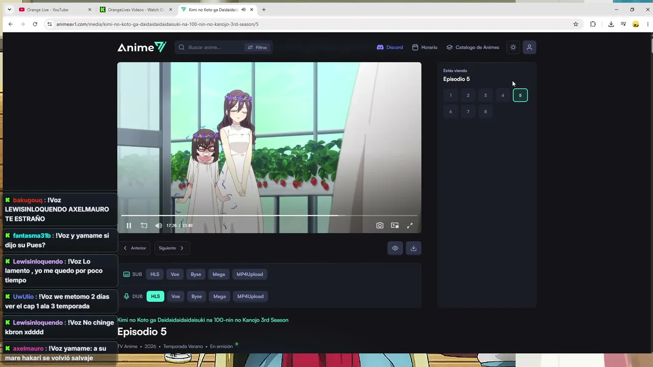Seek using the video progress bar
Viewport: 653px width, 367px height.
coord(269,216)
